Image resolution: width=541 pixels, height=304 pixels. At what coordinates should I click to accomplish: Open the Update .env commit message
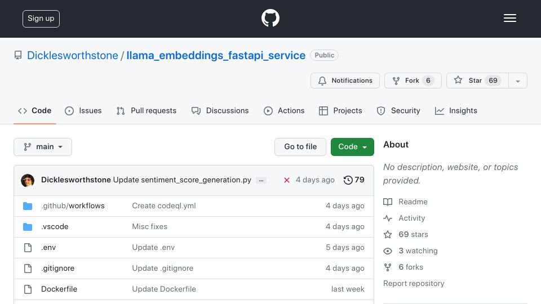pos(153,248)
